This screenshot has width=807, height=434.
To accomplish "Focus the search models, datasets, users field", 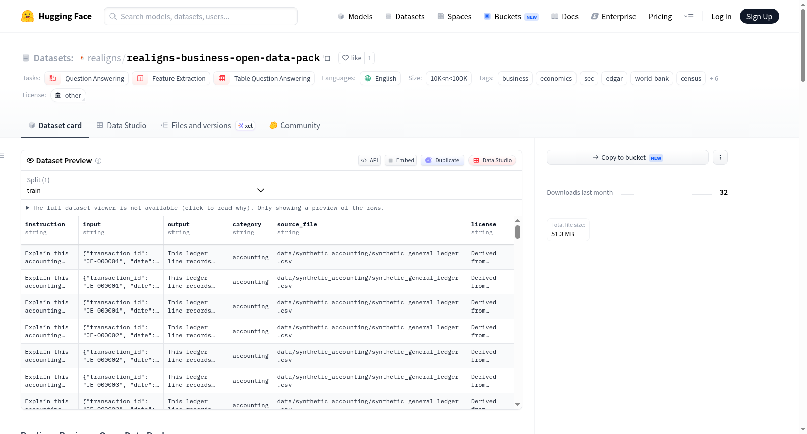I will pyautogui.click(x=201, y=16).
